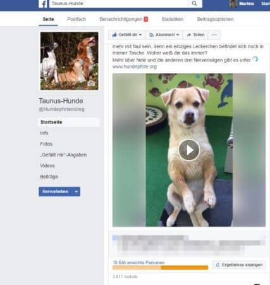Viewport: 270px width, 285px height.
Task: Open the www.hundepfote.org link
Action: [135, 66]
